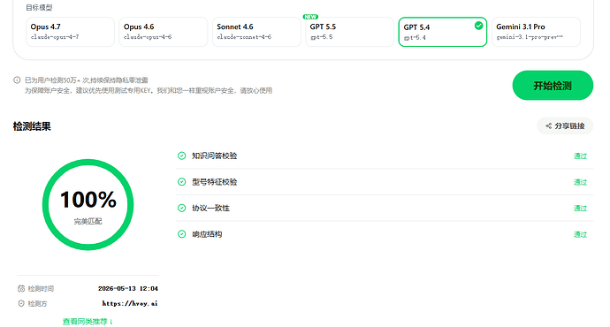Screen dimensions: 610x327
Task: Start detection with the 开始检测 button
Action: click(553, 85)
